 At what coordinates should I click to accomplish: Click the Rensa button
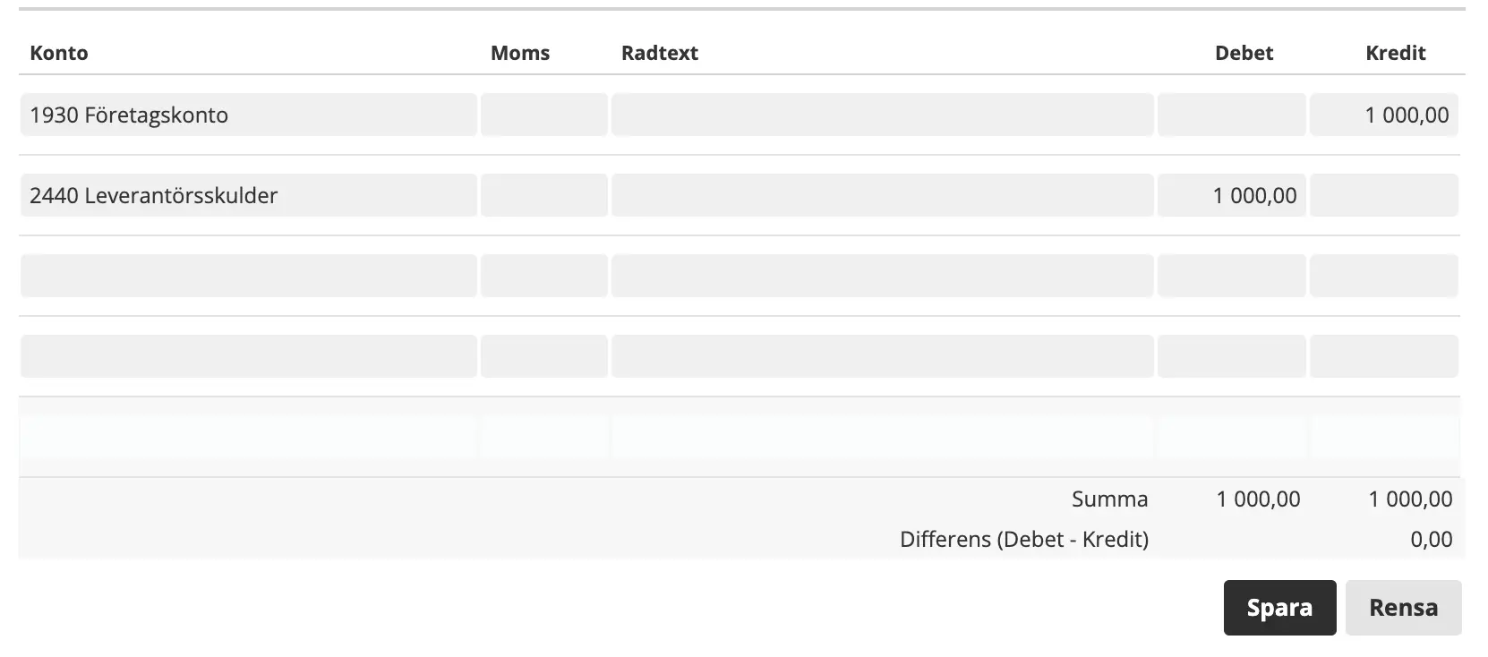(1403, 608)
